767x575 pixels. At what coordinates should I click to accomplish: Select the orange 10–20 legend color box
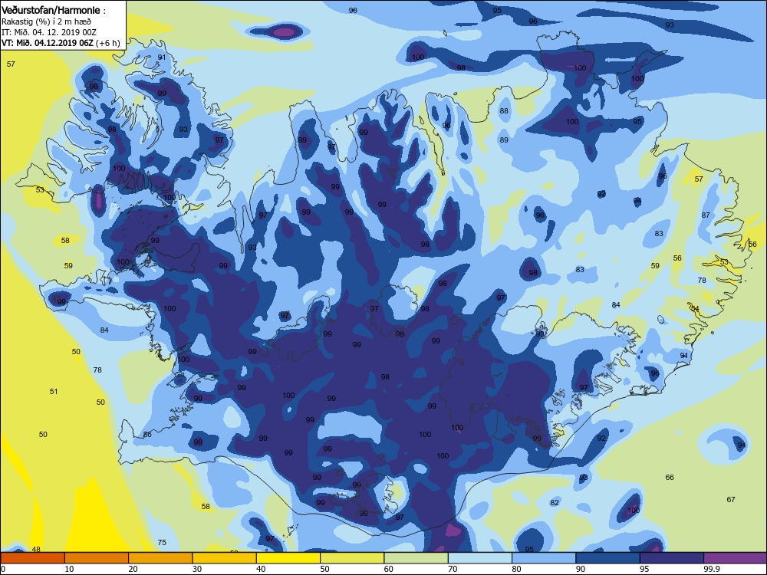click(x=97, y=558)
